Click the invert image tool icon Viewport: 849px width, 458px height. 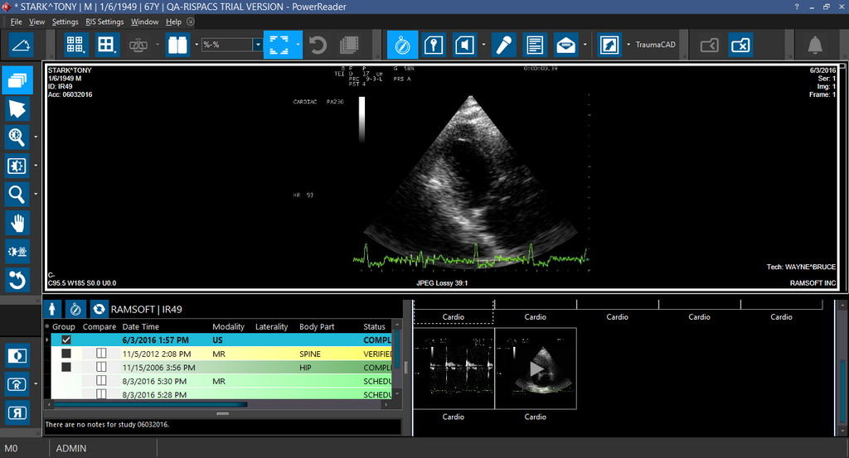pyautogui.click(x=17, y=355)
